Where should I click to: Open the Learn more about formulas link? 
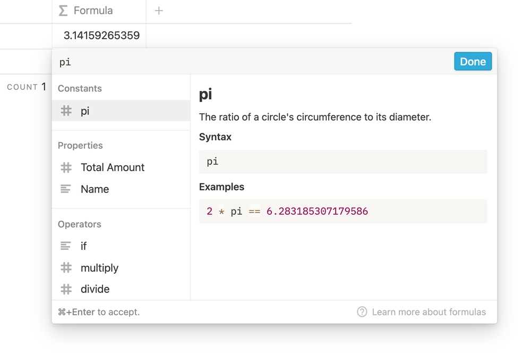(429, 312)
